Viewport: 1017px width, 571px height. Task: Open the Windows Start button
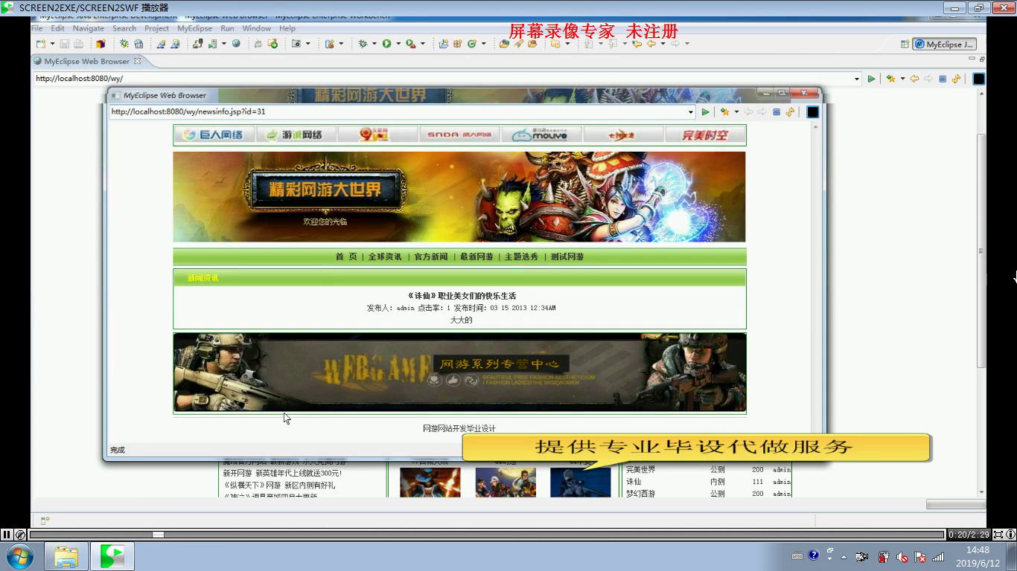click(20, 556)
